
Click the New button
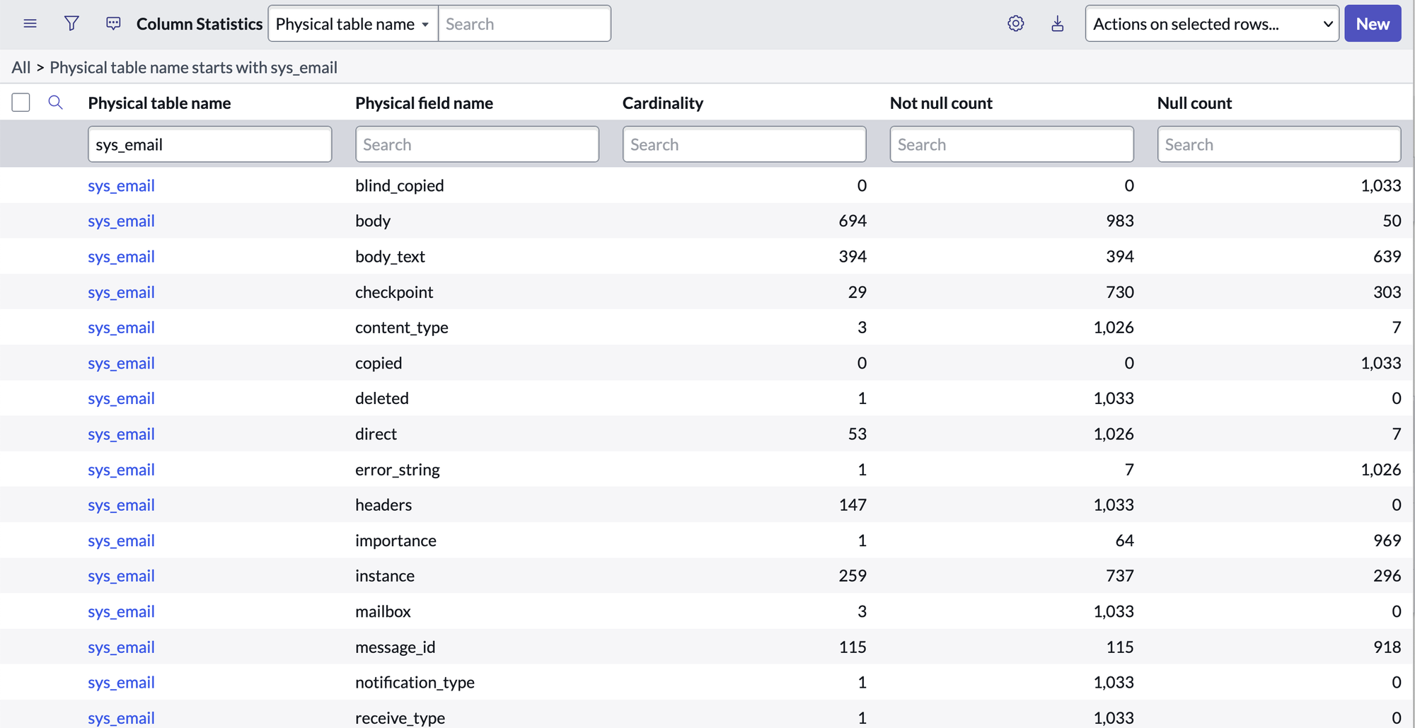click(x=1373, y=24)
